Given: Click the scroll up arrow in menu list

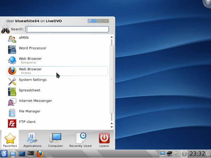Looking at the screenshot, I should click(112, 37).
